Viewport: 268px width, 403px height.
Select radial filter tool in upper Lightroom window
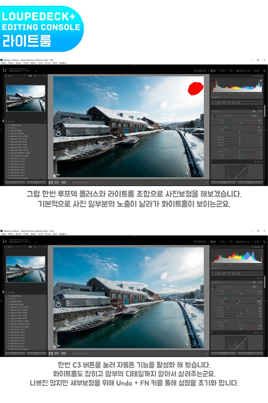234,102
